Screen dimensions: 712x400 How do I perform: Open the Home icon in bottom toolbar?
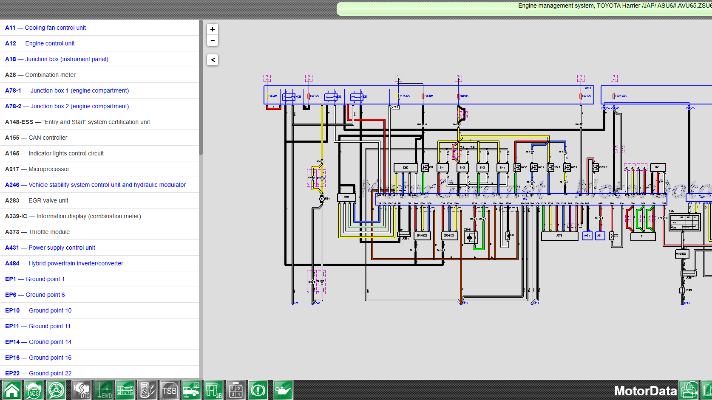tap(12, 390)
